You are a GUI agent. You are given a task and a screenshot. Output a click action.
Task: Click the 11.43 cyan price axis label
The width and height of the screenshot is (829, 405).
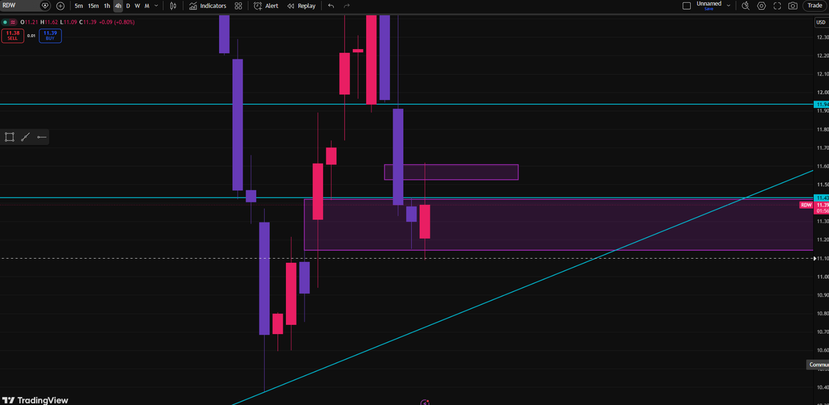tap(821, 198)
